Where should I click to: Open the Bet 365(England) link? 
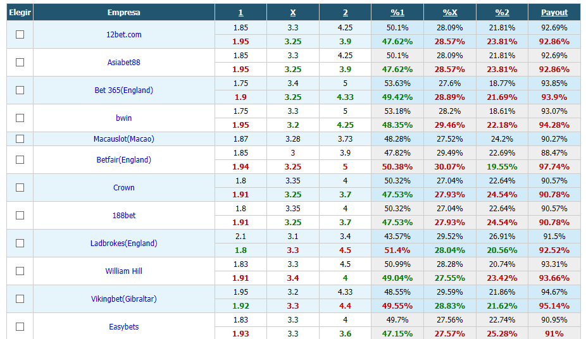point(123,90)
